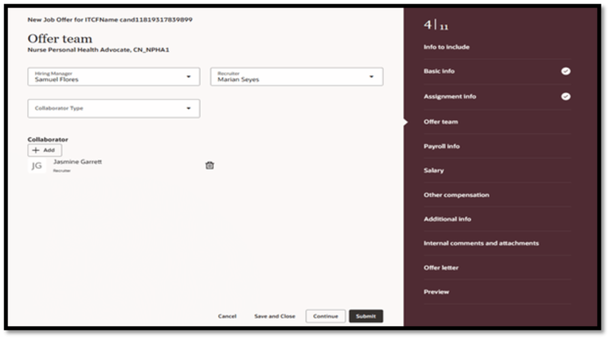609x339 pixels.
Task: Expand the Recruiter dropdown list
Action: pos(371,76)
